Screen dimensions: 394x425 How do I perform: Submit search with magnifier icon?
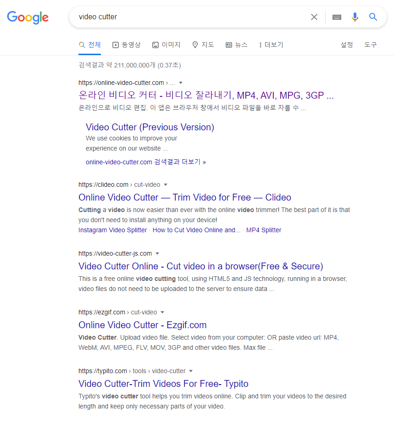coord(373,17)
